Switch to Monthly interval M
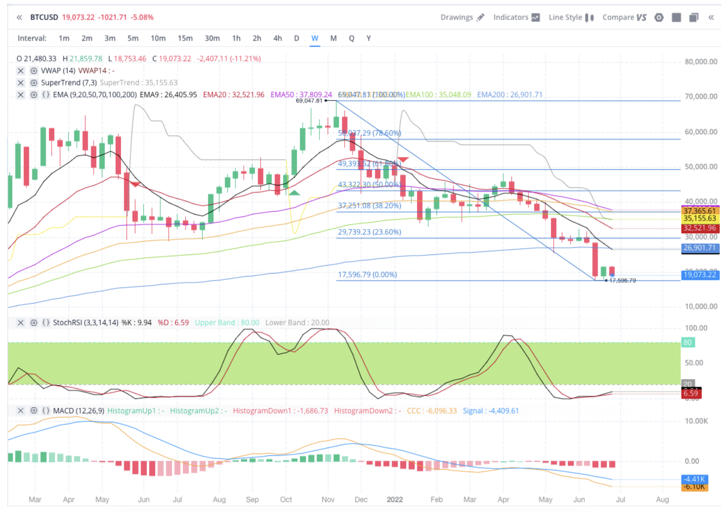This screenshot has width=728, height=512. click(x=333, y=38)
